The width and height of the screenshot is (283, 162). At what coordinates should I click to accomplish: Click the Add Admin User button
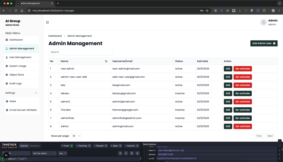[264, 43]
